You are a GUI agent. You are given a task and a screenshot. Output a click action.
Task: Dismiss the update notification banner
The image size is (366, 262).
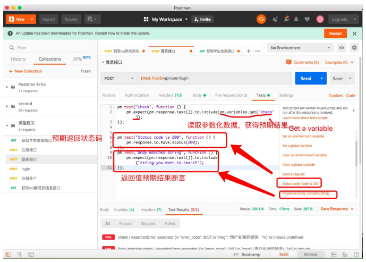coord(354,33)
